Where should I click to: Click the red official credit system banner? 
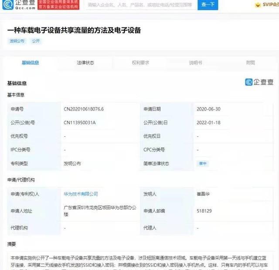58,4
